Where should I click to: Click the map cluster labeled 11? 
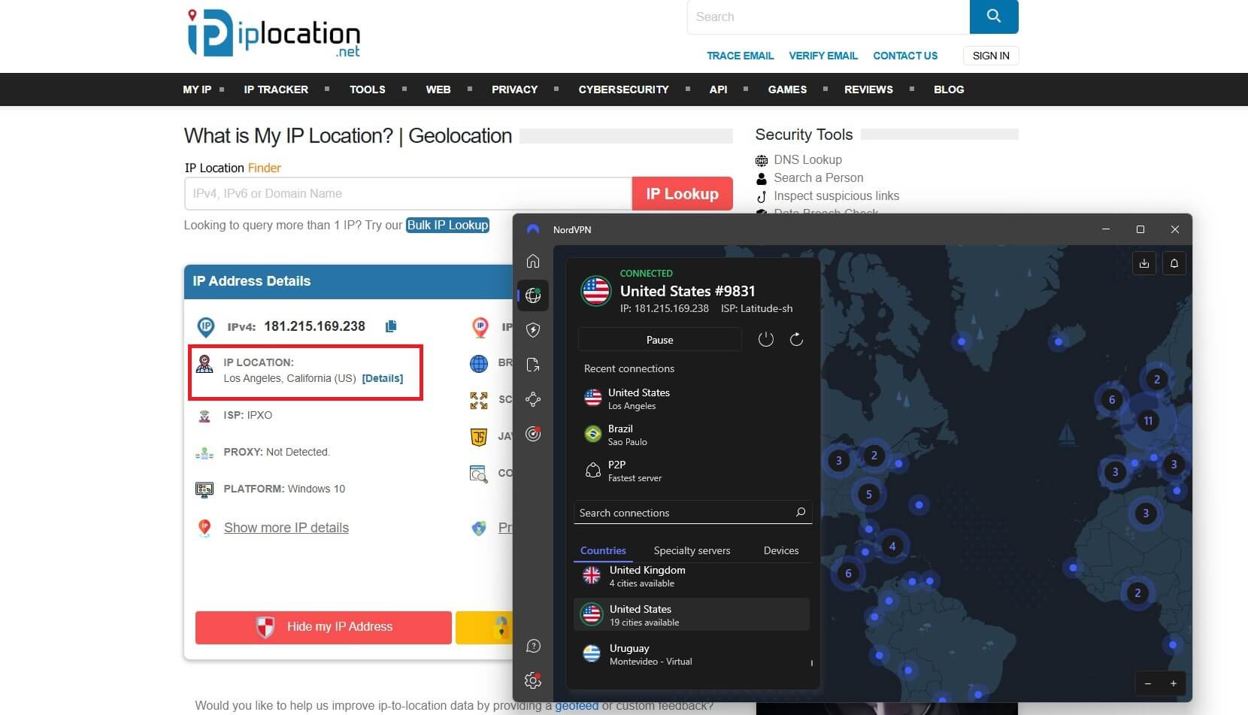pos(1148,421)
